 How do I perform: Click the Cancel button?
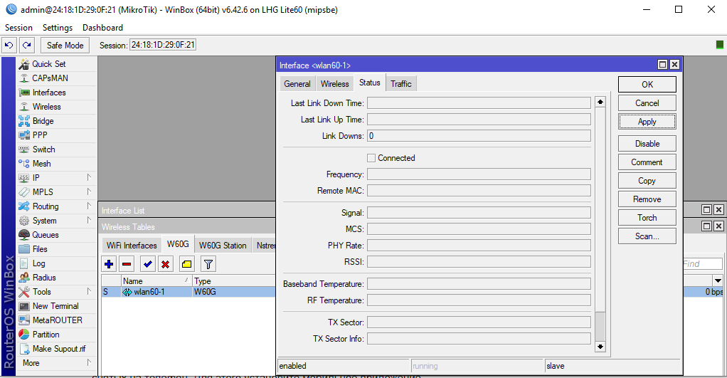647,103
